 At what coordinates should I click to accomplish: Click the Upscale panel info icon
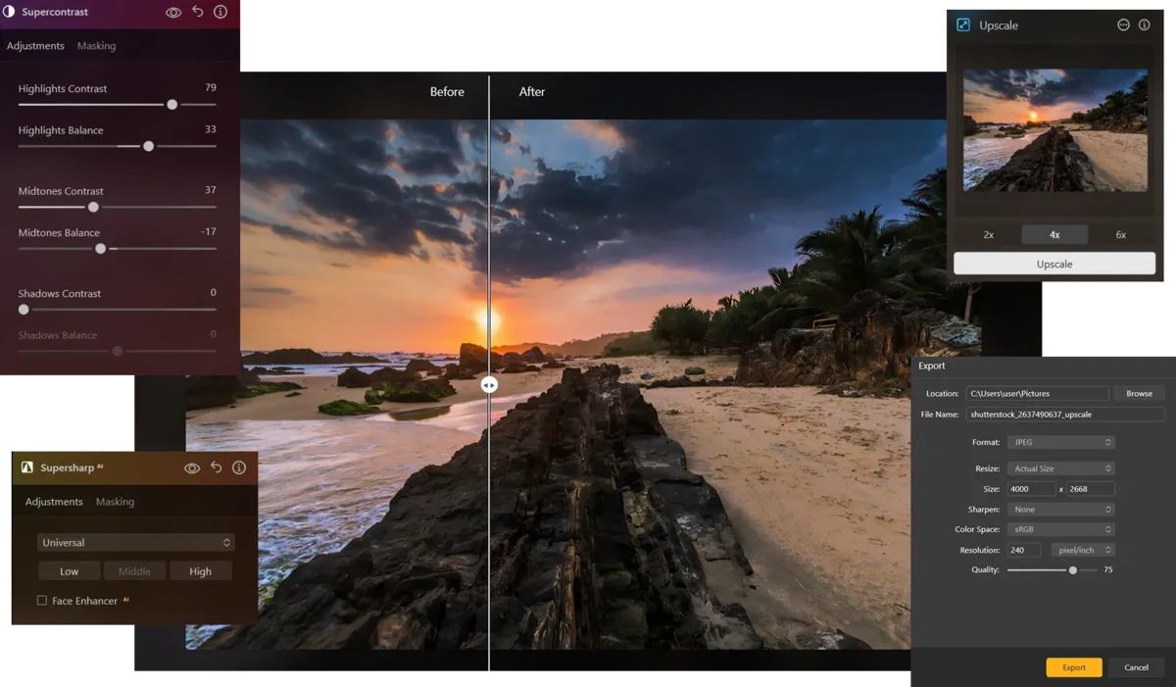click(1145, 25)
